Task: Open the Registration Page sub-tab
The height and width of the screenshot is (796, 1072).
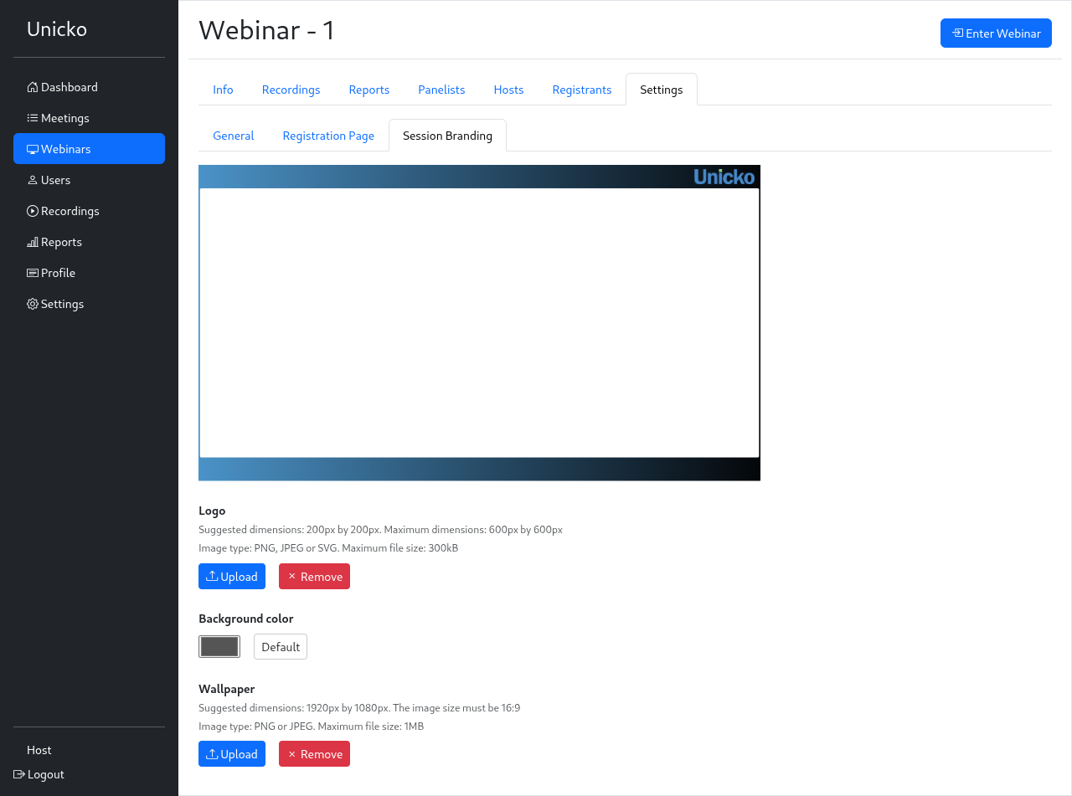Action: 328,136
